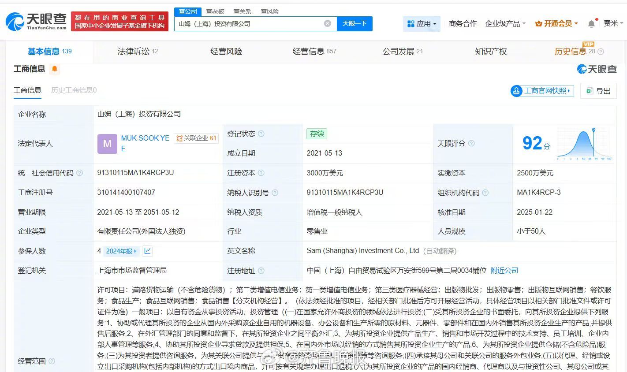Switch to the 历史工商信息 sub-tab

coord(74,90)
